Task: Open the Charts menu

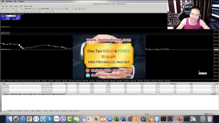Action: [x=16, y=6]
